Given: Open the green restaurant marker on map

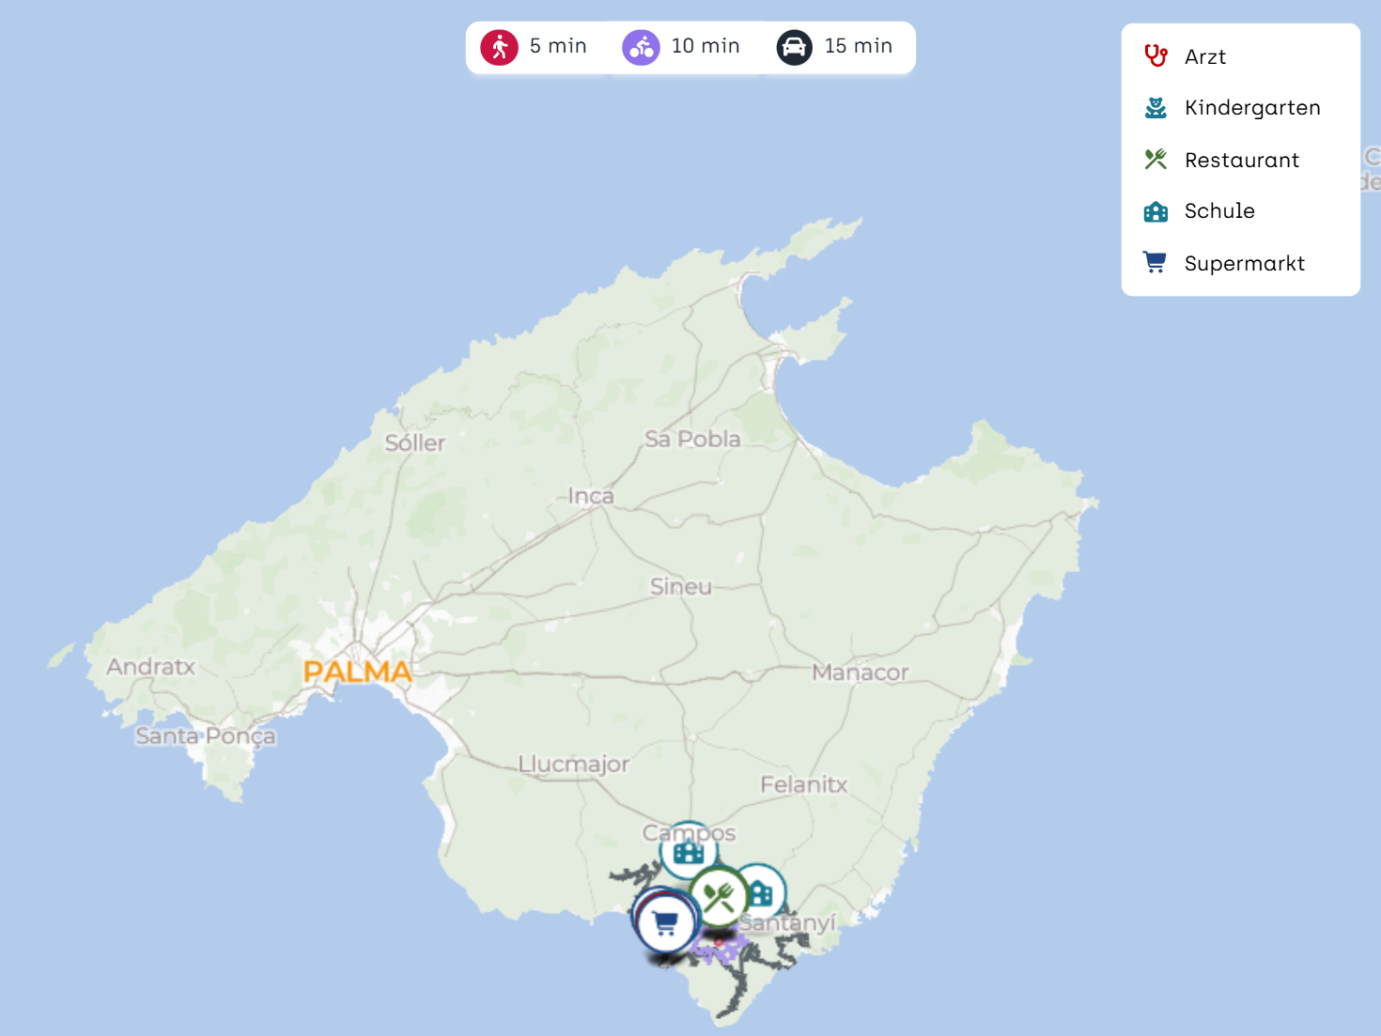Looking at the screenshot, I should tap(719, 898).
